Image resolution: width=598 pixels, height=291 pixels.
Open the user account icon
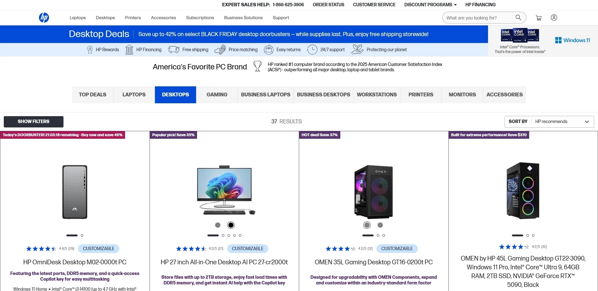point(554,18)
